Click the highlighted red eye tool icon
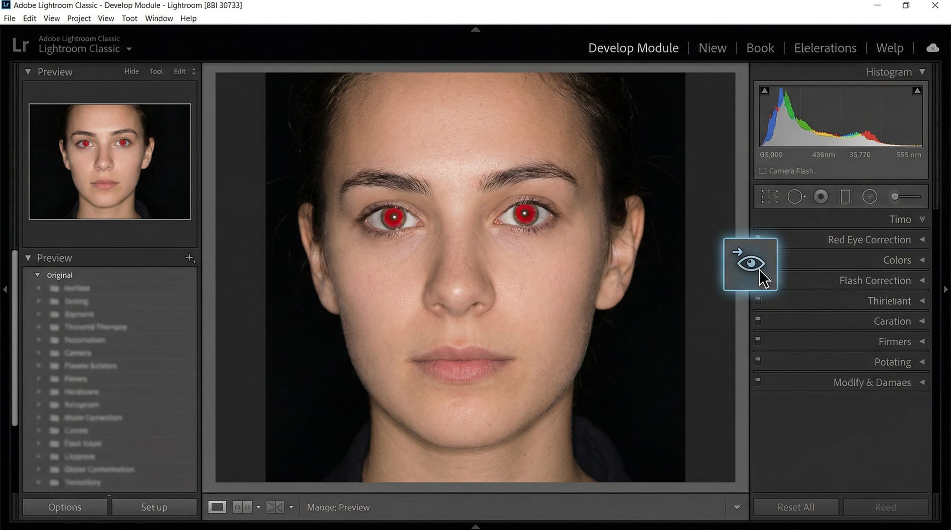The image size is (951, 530). tap(750, 263)
